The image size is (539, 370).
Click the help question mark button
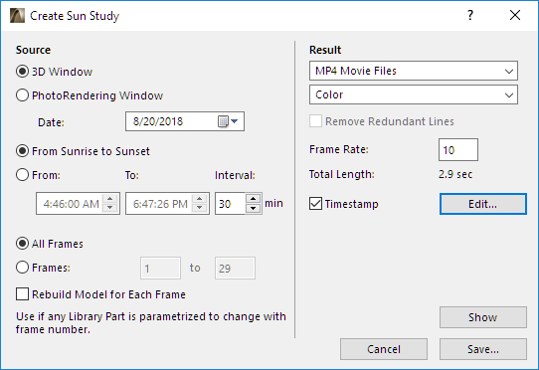(470, 15)
